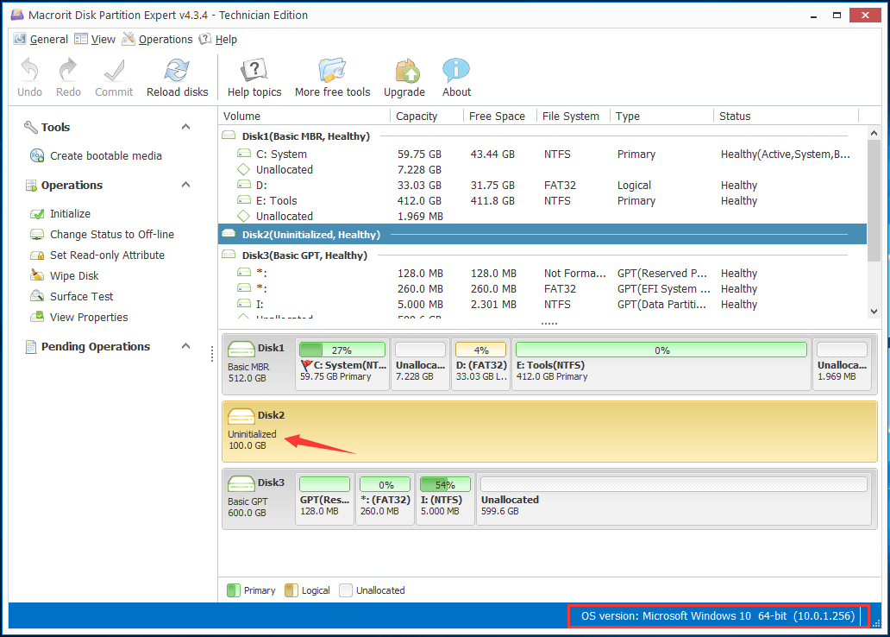Image resolution: width=890 pixels, height=637 pixels.
Task: Reload disks using the toolbar icon
Action: (177, 71)
